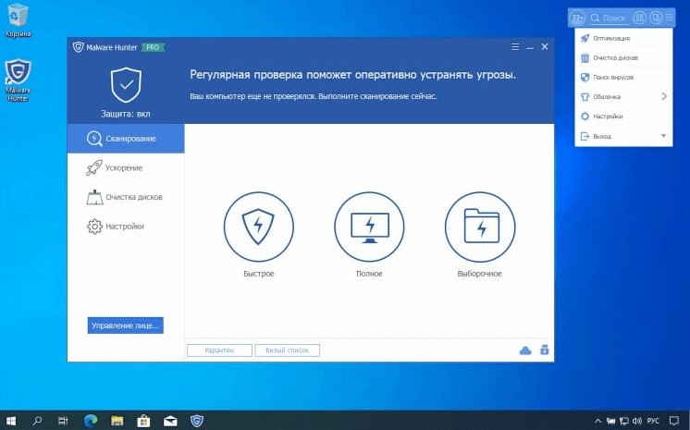690x430 pixels.
Task: Click the protection shield status icon
Action: pos(126,85)
